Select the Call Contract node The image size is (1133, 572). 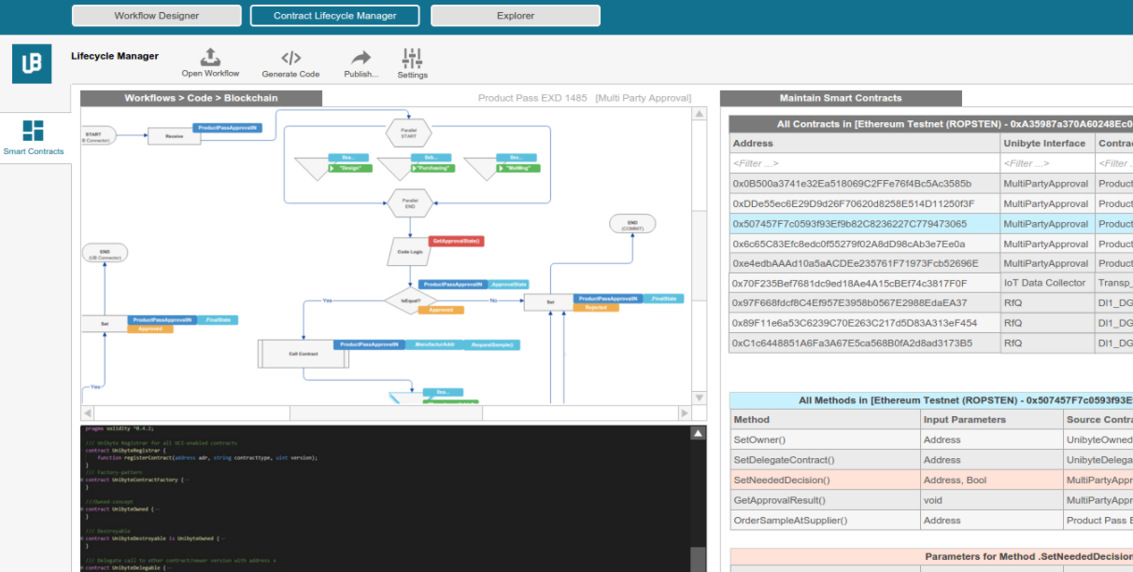[x=303, y=354]
